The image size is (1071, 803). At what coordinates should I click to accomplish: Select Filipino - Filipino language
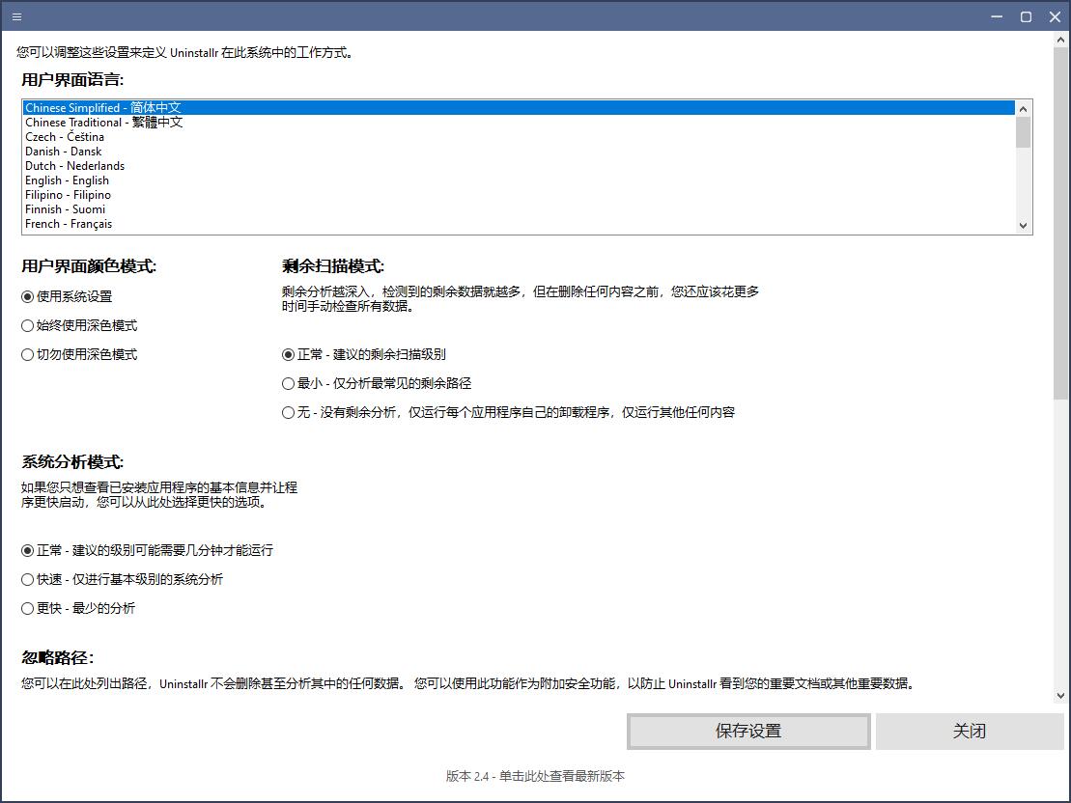coord(520,195)
